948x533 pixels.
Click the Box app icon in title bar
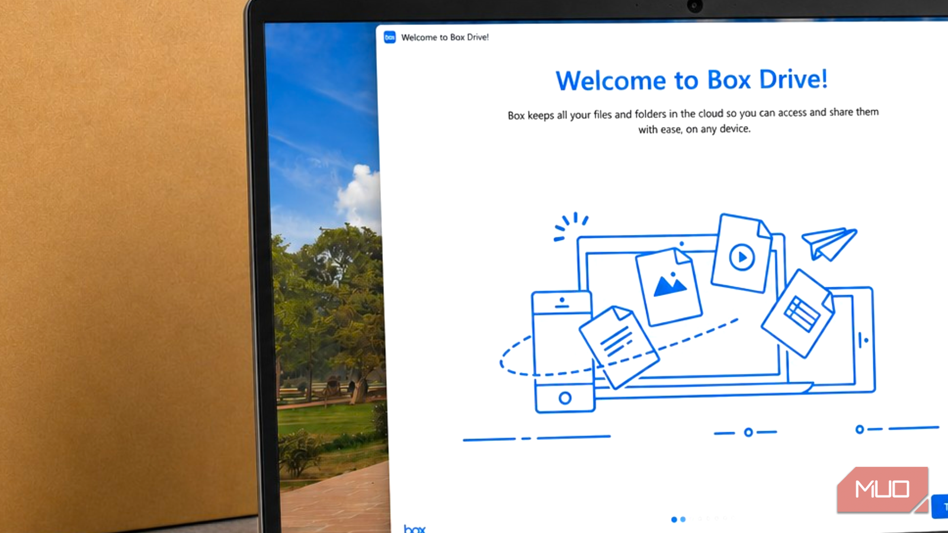coord(389,37)
